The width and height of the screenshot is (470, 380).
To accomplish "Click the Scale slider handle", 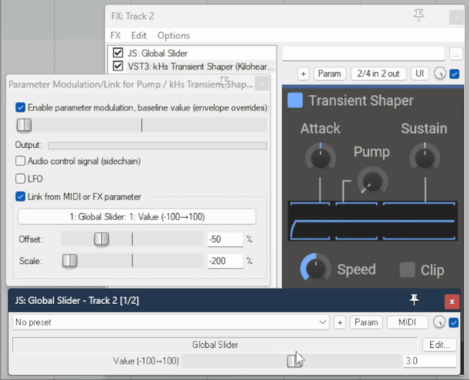I will coord(70,261).
